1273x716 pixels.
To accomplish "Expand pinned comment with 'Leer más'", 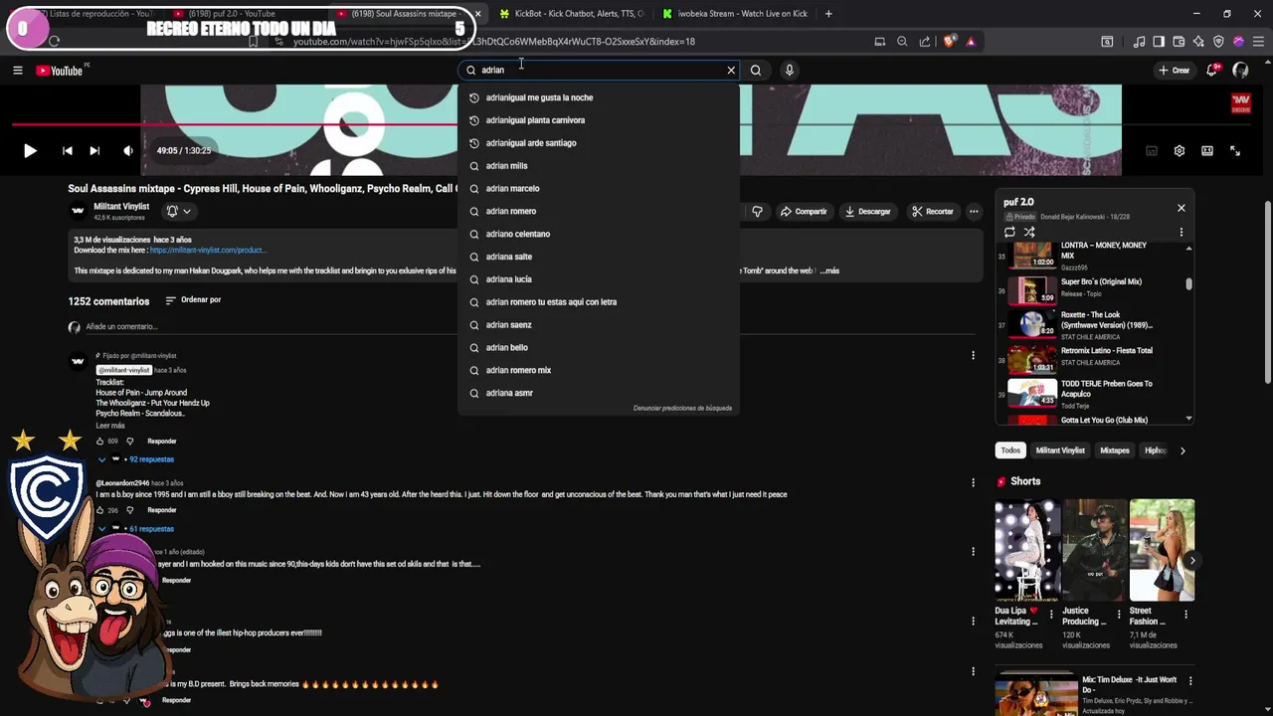I will (110, 426).
